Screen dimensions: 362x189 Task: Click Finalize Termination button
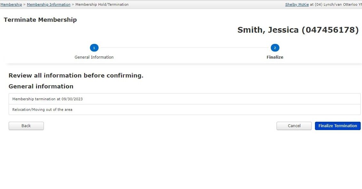(338, 126)
